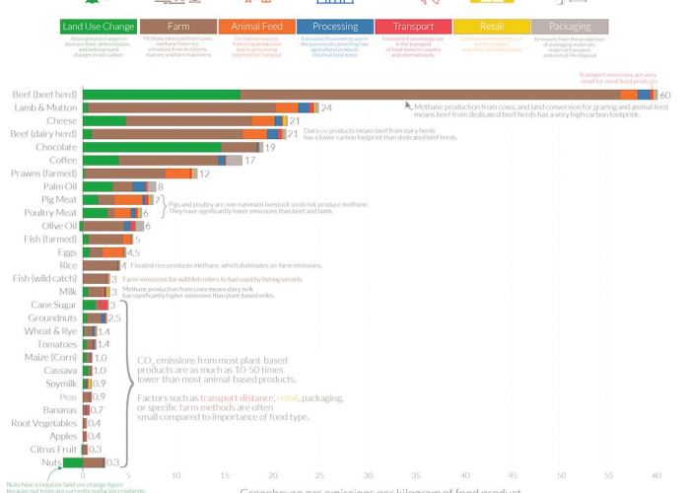Select the blue Processing legend box

[x=335, y=27]
